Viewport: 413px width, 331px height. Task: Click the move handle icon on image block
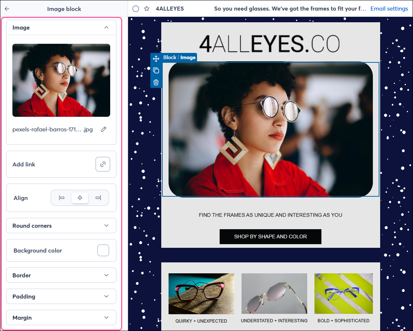click(x=156, y=59)
